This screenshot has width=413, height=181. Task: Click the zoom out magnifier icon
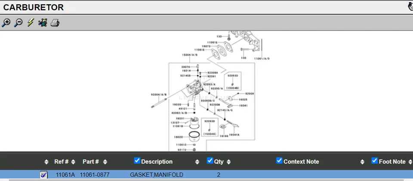[x=18, y=23]
